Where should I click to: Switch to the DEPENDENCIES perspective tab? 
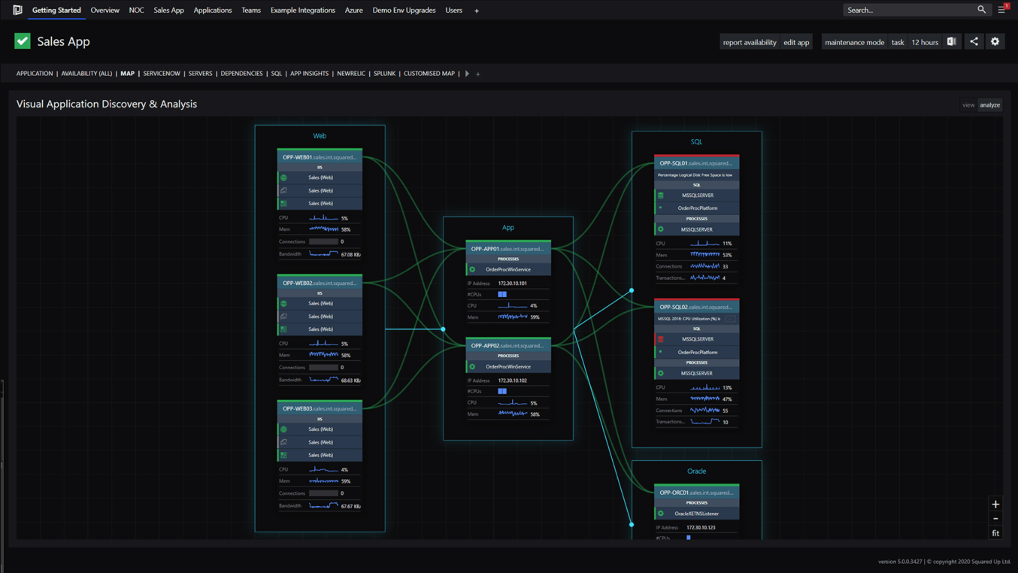[240, 73]
